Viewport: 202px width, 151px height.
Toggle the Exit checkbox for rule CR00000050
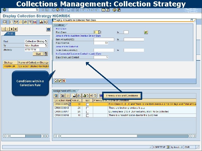click(87, 104)
